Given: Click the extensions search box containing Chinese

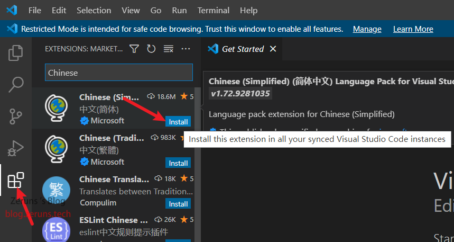Looking at the screenshot, I should (x=118, y=73).
